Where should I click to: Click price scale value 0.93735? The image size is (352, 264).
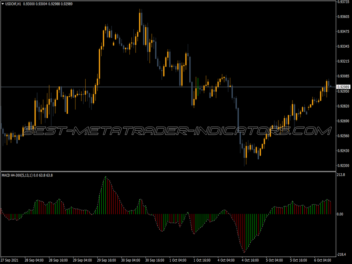pyautogui.click(x=343, y=2)
